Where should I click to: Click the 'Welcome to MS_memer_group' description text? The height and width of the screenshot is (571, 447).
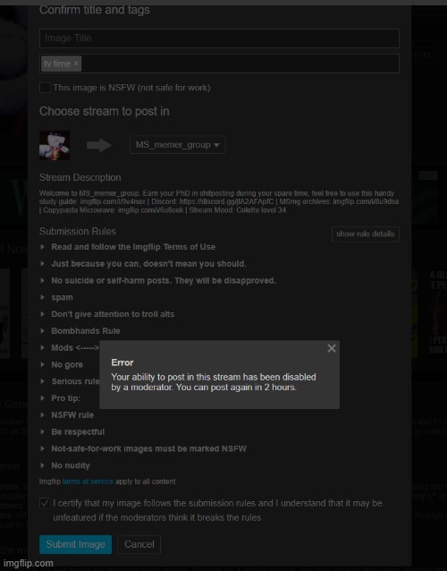[219, 201]
